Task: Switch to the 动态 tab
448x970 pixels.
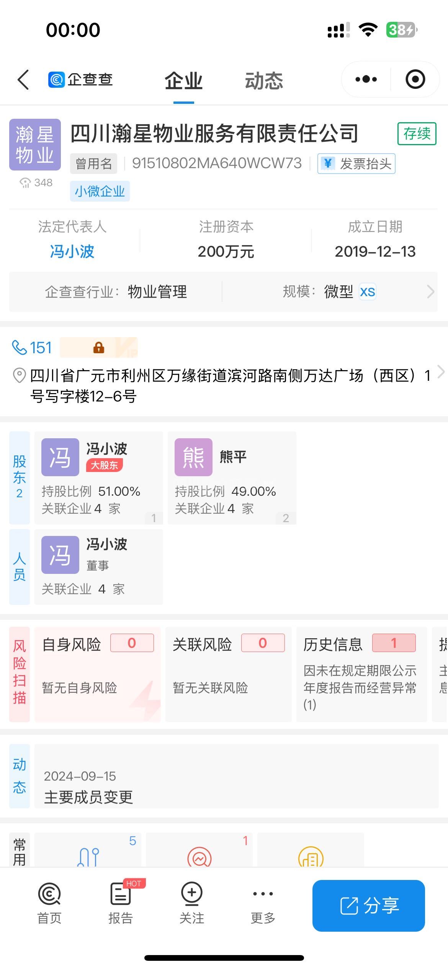Action: tap(264, 81)
